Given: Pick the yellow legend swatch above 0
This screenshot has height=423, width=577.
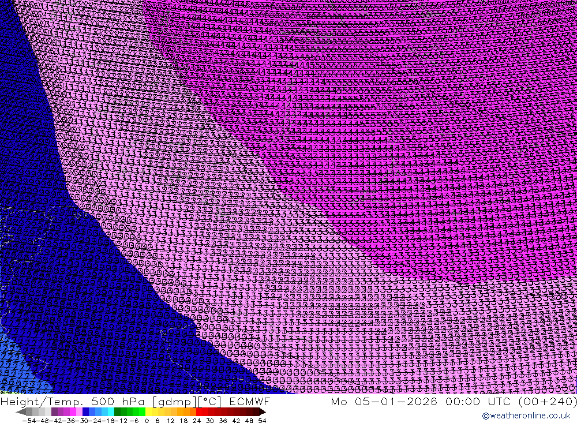Looking at the screenshot, I should pos(149,412).
